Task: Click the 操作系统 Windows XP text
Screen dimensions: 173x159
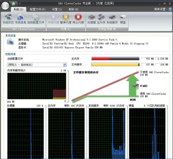Action: (79, 39)
